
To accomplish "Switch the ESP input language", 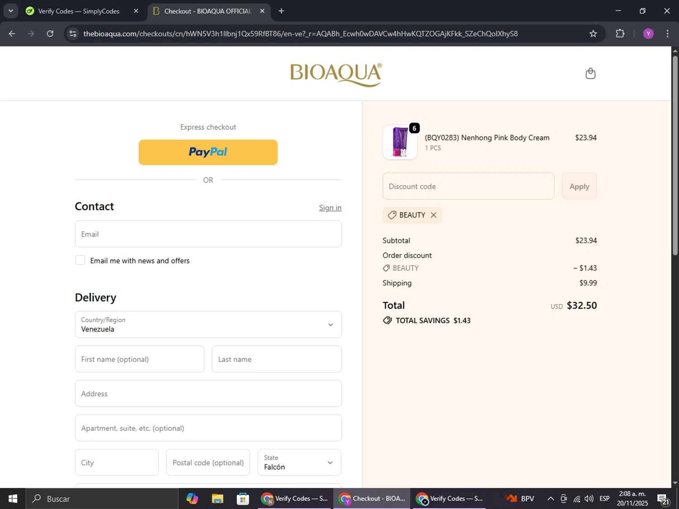I will 604,499.
